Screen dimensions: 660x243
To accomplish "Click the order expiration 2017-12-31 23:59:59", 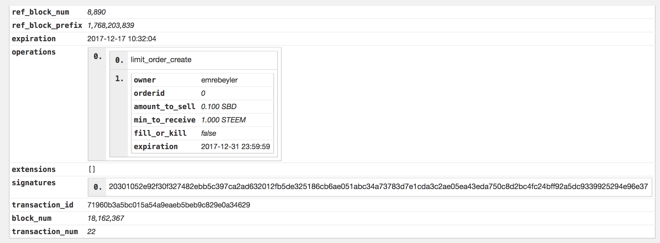I will [x=236, y=147].
